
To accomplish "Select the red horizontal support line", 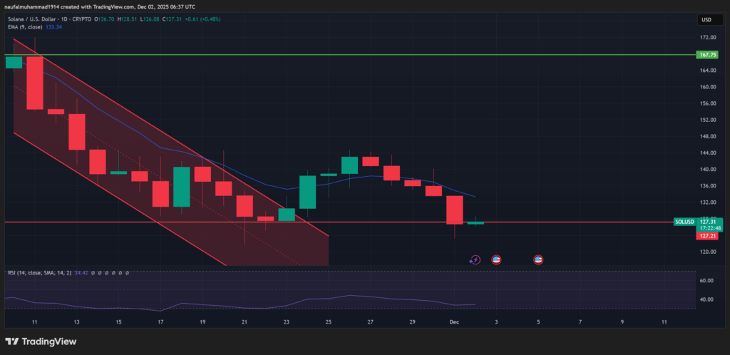I will pos(570,222).
